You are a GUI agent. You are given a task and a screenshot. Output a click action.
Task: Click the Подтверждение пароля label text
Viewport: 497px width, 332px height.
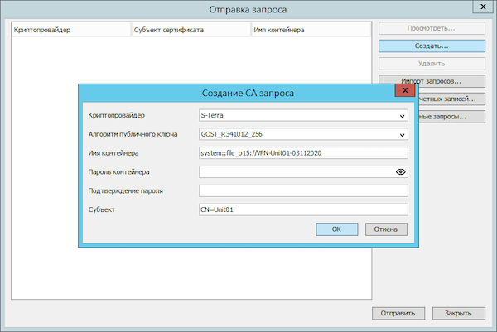(126, 190)
